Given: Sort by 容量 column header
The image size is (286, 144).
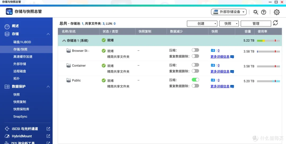Looking at the screenshot, I should tap(245, 31).
